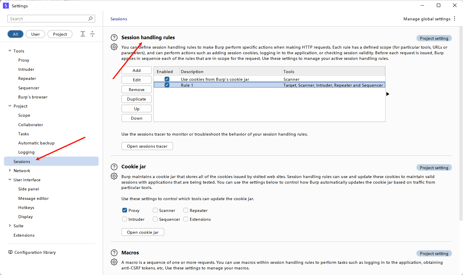Click the Cookie jar gear options icon
The width and height of the screenshot is (463, 275).
click(114, 176)
